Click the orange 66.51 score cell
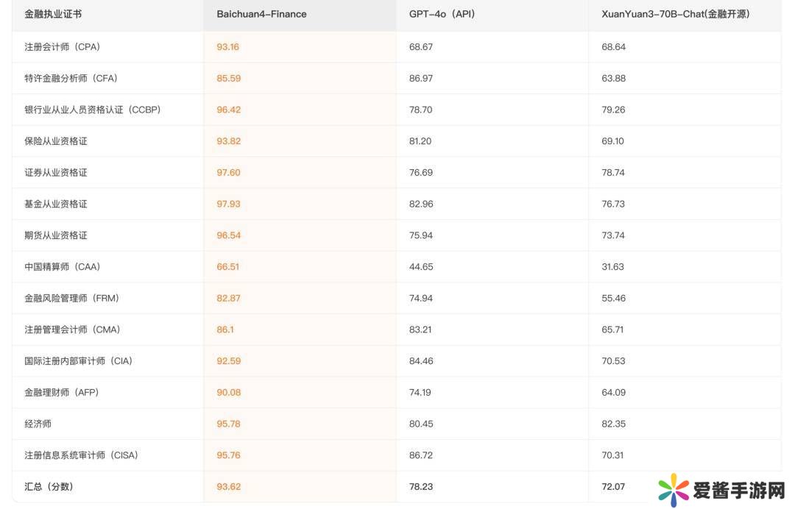Viewport: 795px width, 509px height. 227,266
